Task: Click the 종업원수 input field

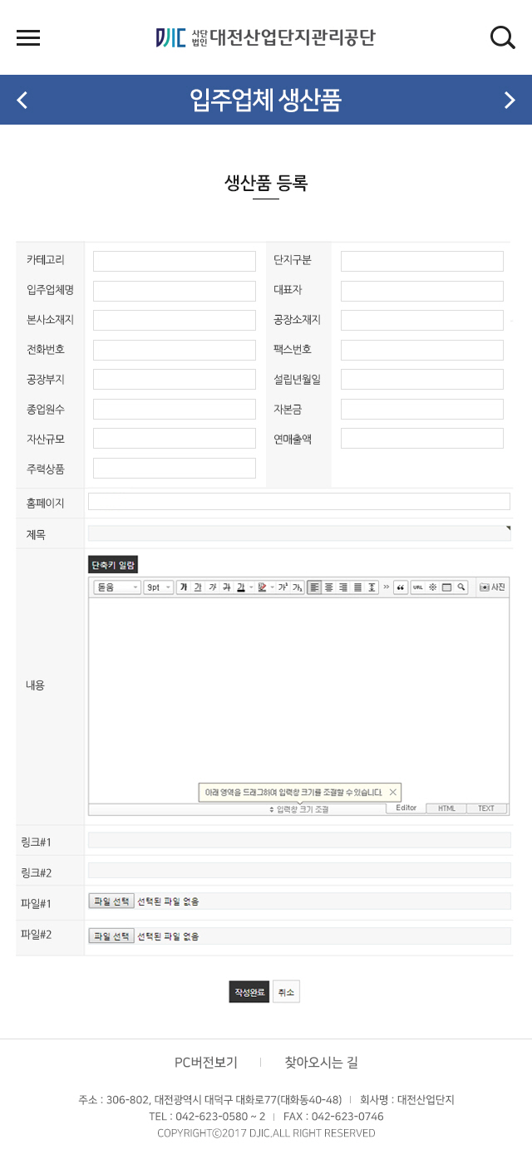Action: pos(175,409)
